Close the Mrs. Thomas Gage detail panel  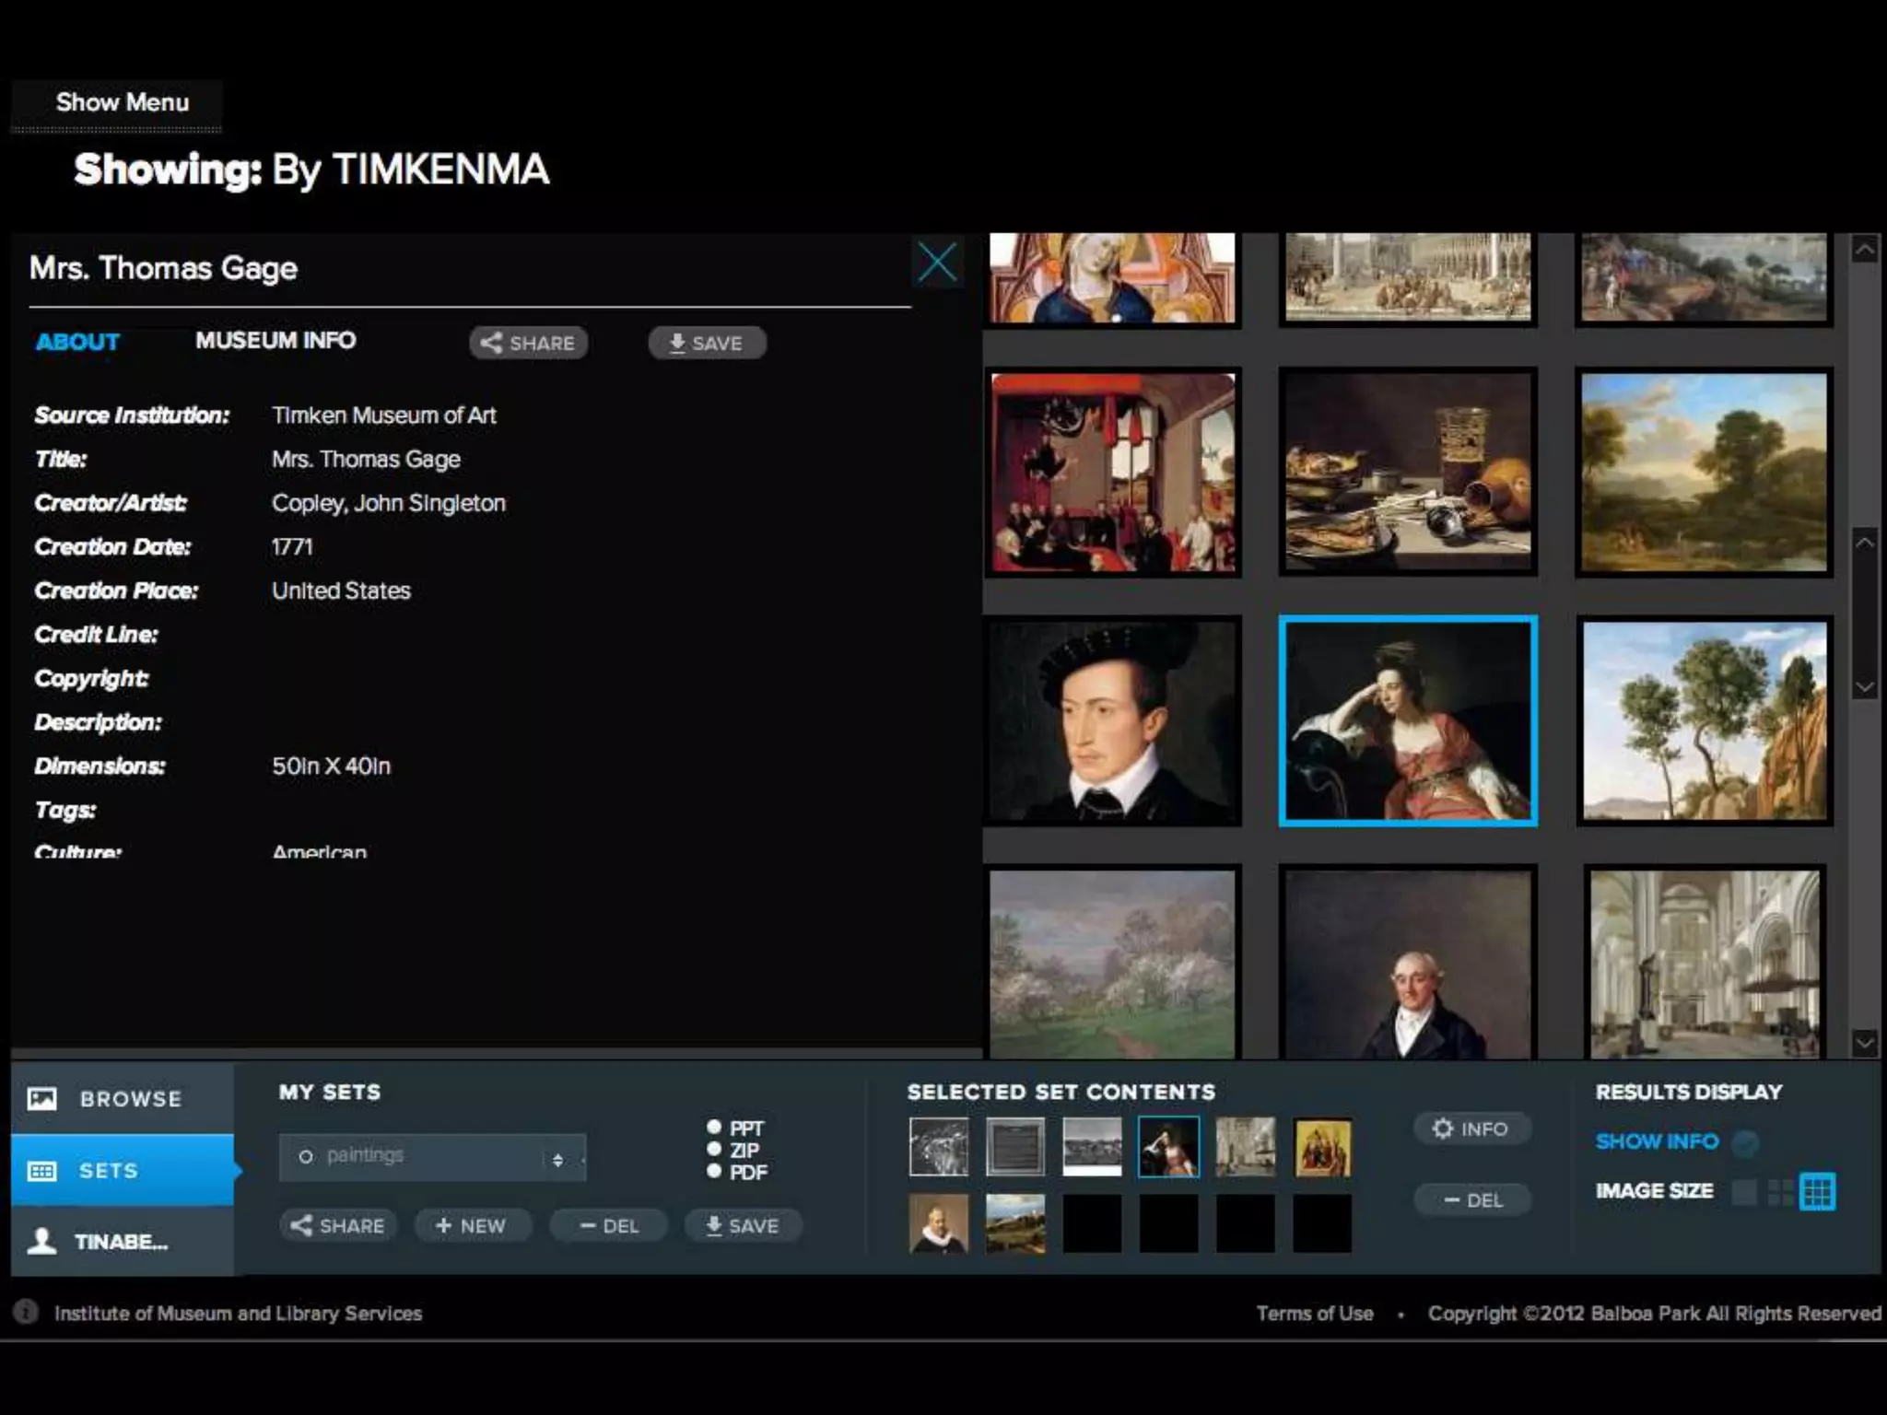click(937, 263)
